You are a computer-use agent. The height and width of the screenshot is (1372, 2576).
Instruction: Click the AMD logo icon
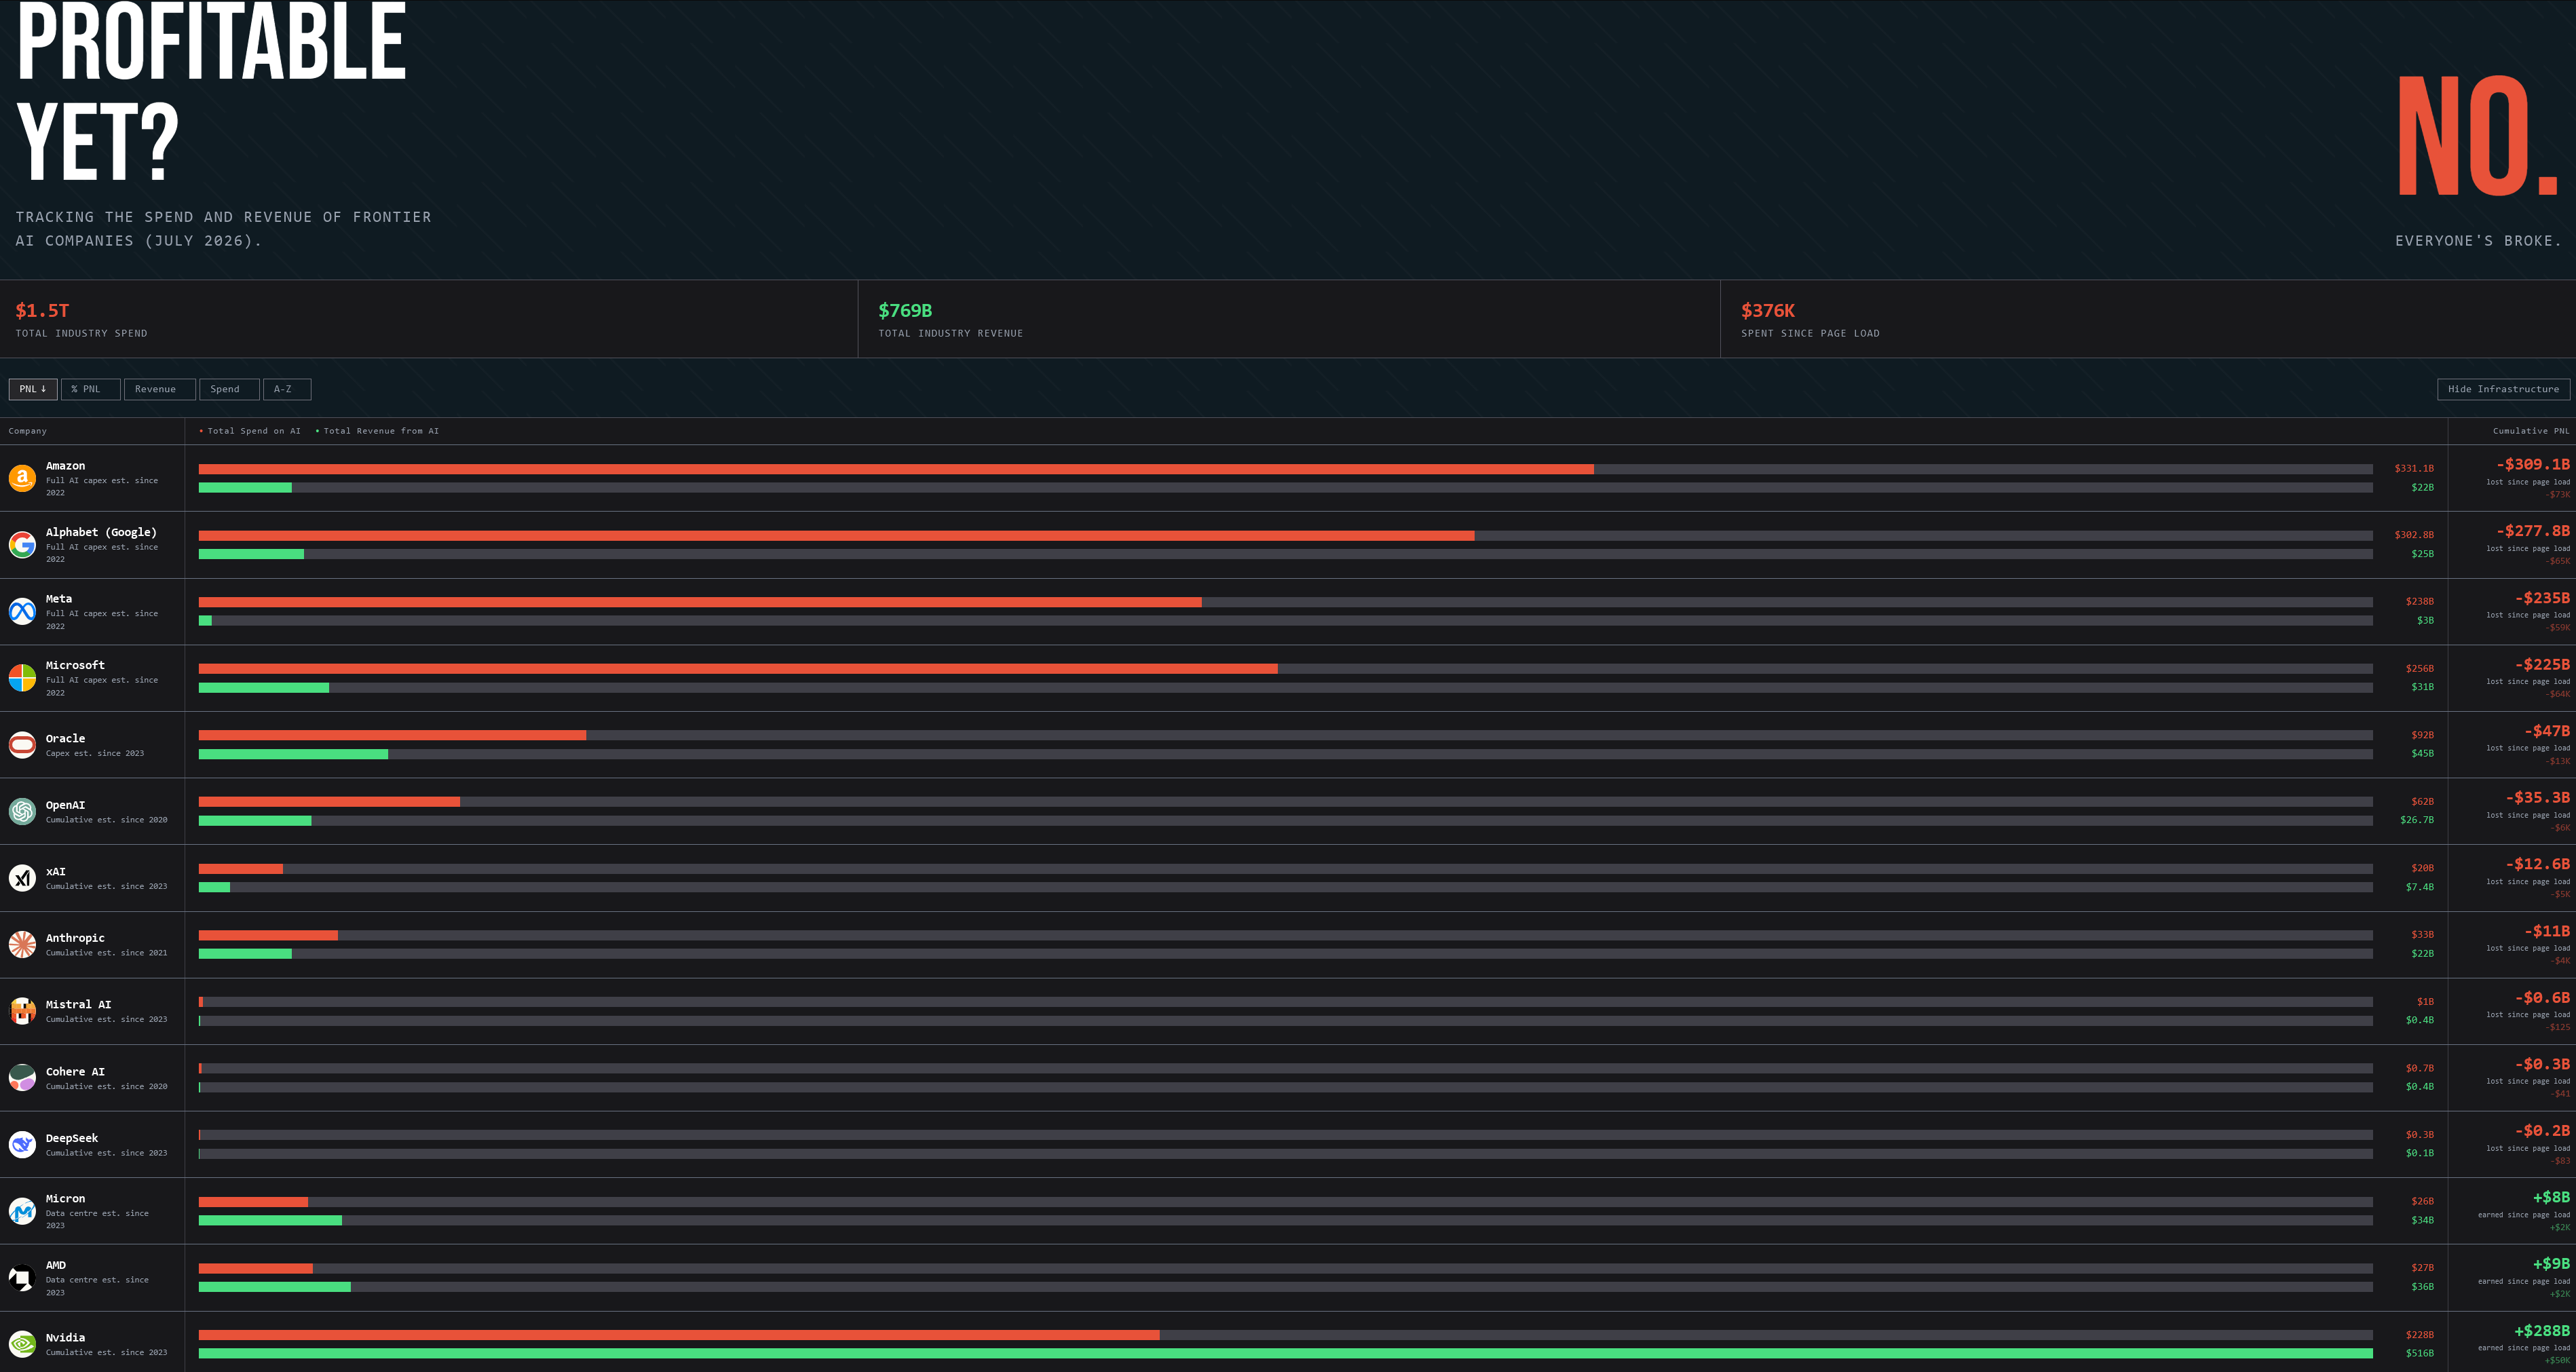click(x=22, y=1278)
